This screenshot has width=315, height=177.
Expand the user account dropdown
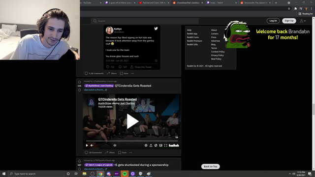(x=303, y=21)
